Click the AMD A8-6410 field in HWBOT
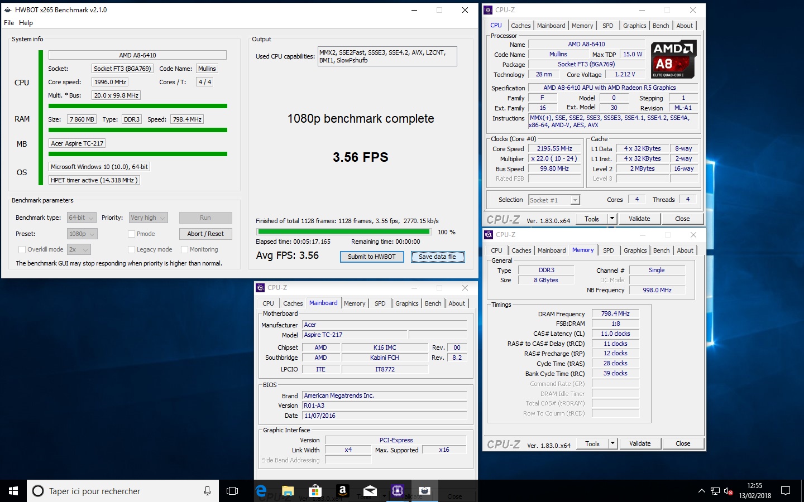 pos(137,55)
